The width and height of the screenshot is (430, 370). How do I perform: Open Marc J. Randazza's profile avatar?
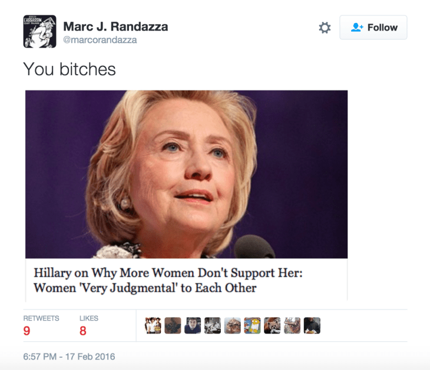[x=40, y=32]
